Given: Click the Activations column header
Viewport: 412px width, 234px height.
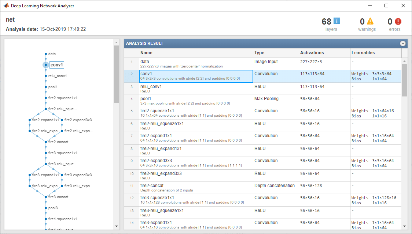Looking at the screenshot, I should pyautogui.click(x=324, y=53).
